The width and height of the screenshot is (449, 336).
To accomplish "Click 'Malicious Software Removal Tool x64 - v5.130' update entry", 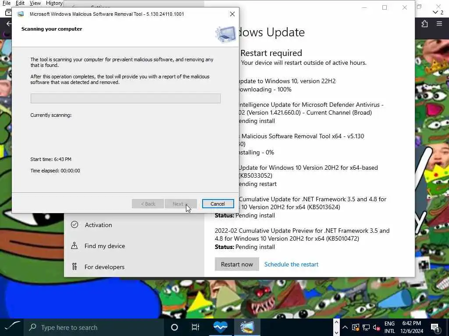I will point(303,136).
